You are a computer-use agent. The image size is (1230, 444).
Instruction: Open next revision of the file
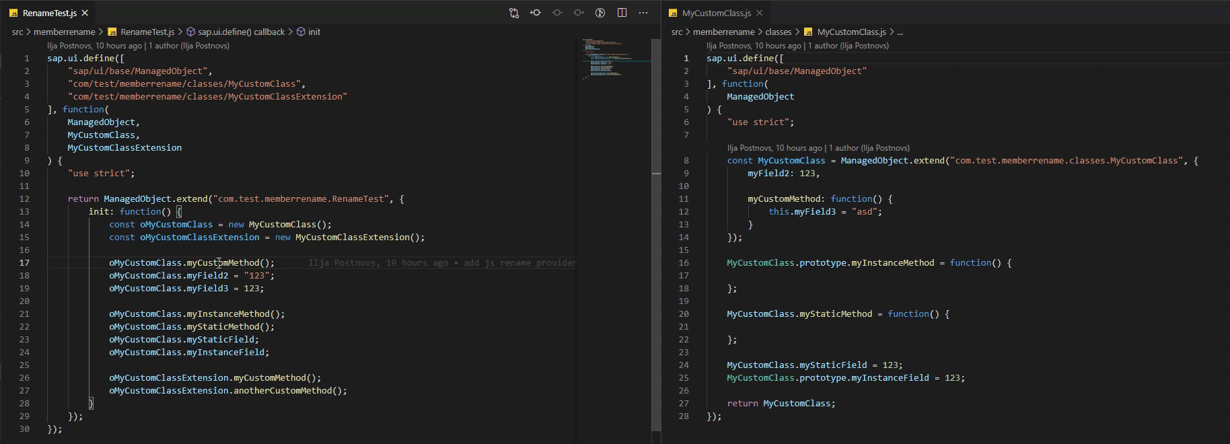[x=579, y=13]
